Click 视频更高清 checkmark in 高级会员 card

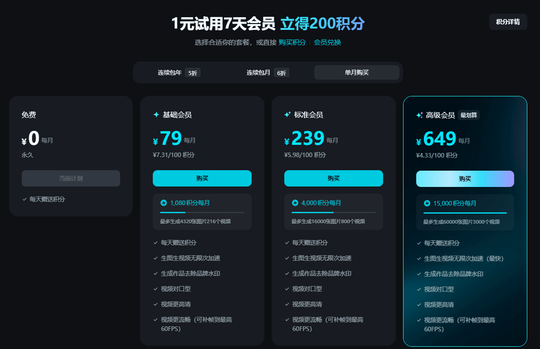[419, 305]
